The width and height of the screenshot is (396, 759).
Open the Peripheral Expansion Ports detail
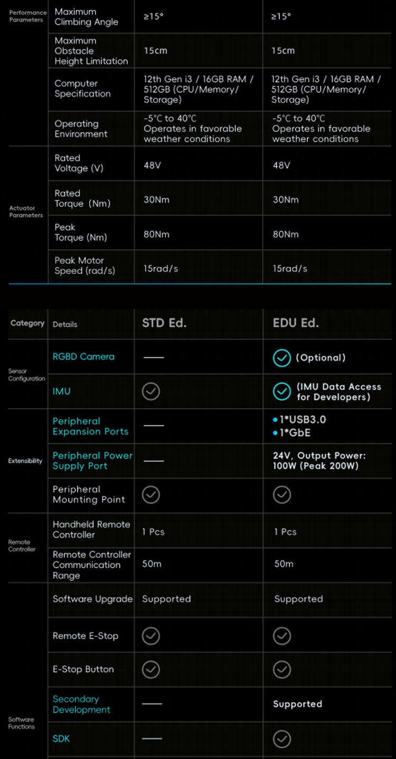click(90, 426)
